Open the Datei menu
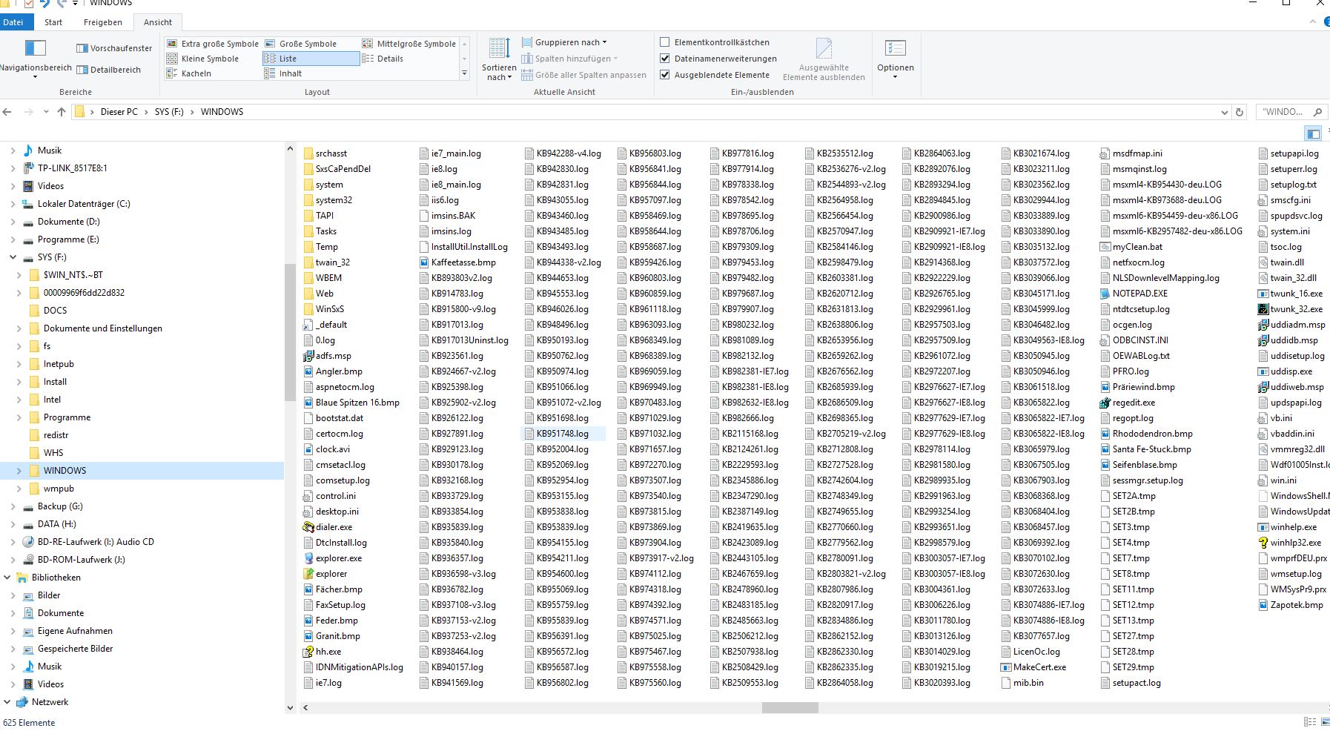The height and width of the screenshot is (731, 1330). tap(15, 21)
